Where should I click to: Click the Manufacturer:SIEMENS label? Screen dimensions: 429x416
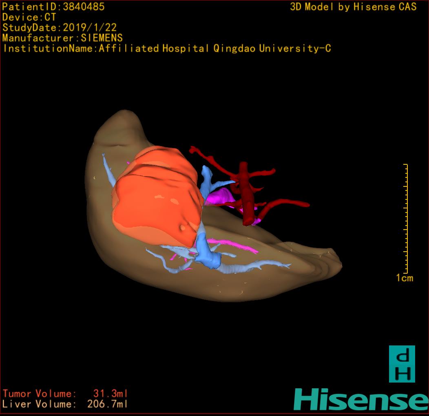coord(62,38)
